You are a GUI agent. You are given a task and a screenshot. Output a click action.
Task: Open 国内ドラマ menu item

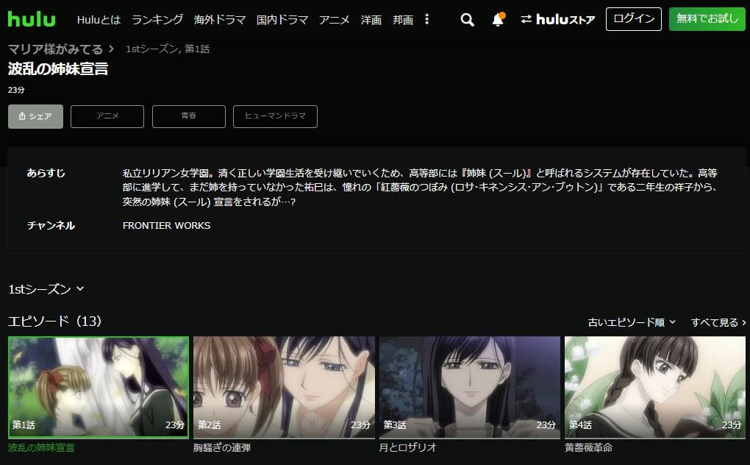click(282, 20)
